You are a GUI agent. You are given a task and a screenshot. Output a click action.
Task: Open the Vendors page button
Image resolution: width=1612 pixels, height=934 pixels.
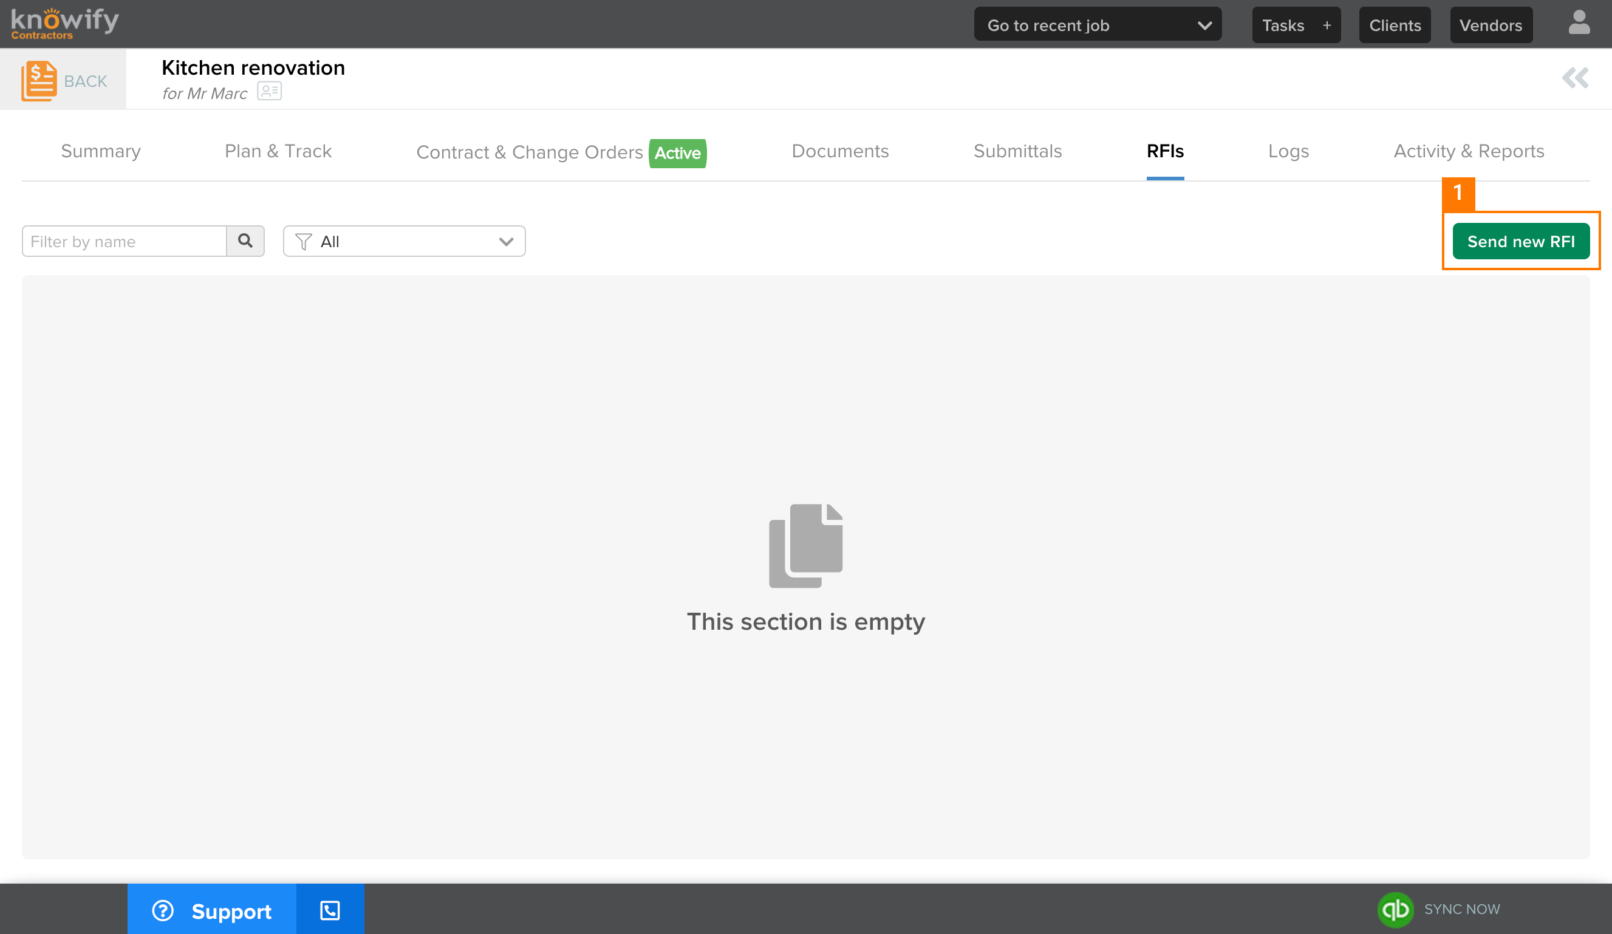click(x=1491, y=25)
